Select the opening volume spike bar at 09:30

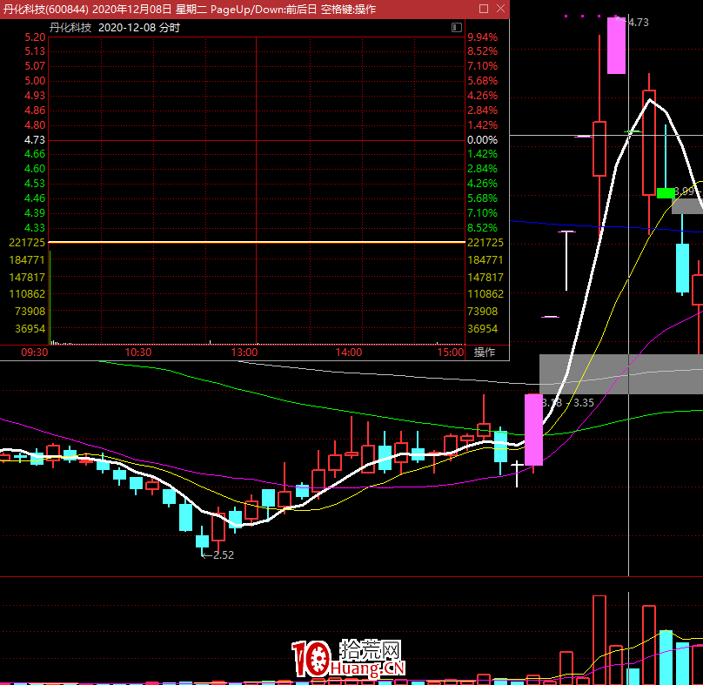50,298
